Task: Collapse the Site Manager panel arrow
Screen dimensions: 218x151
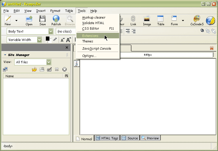Action: 5,55
